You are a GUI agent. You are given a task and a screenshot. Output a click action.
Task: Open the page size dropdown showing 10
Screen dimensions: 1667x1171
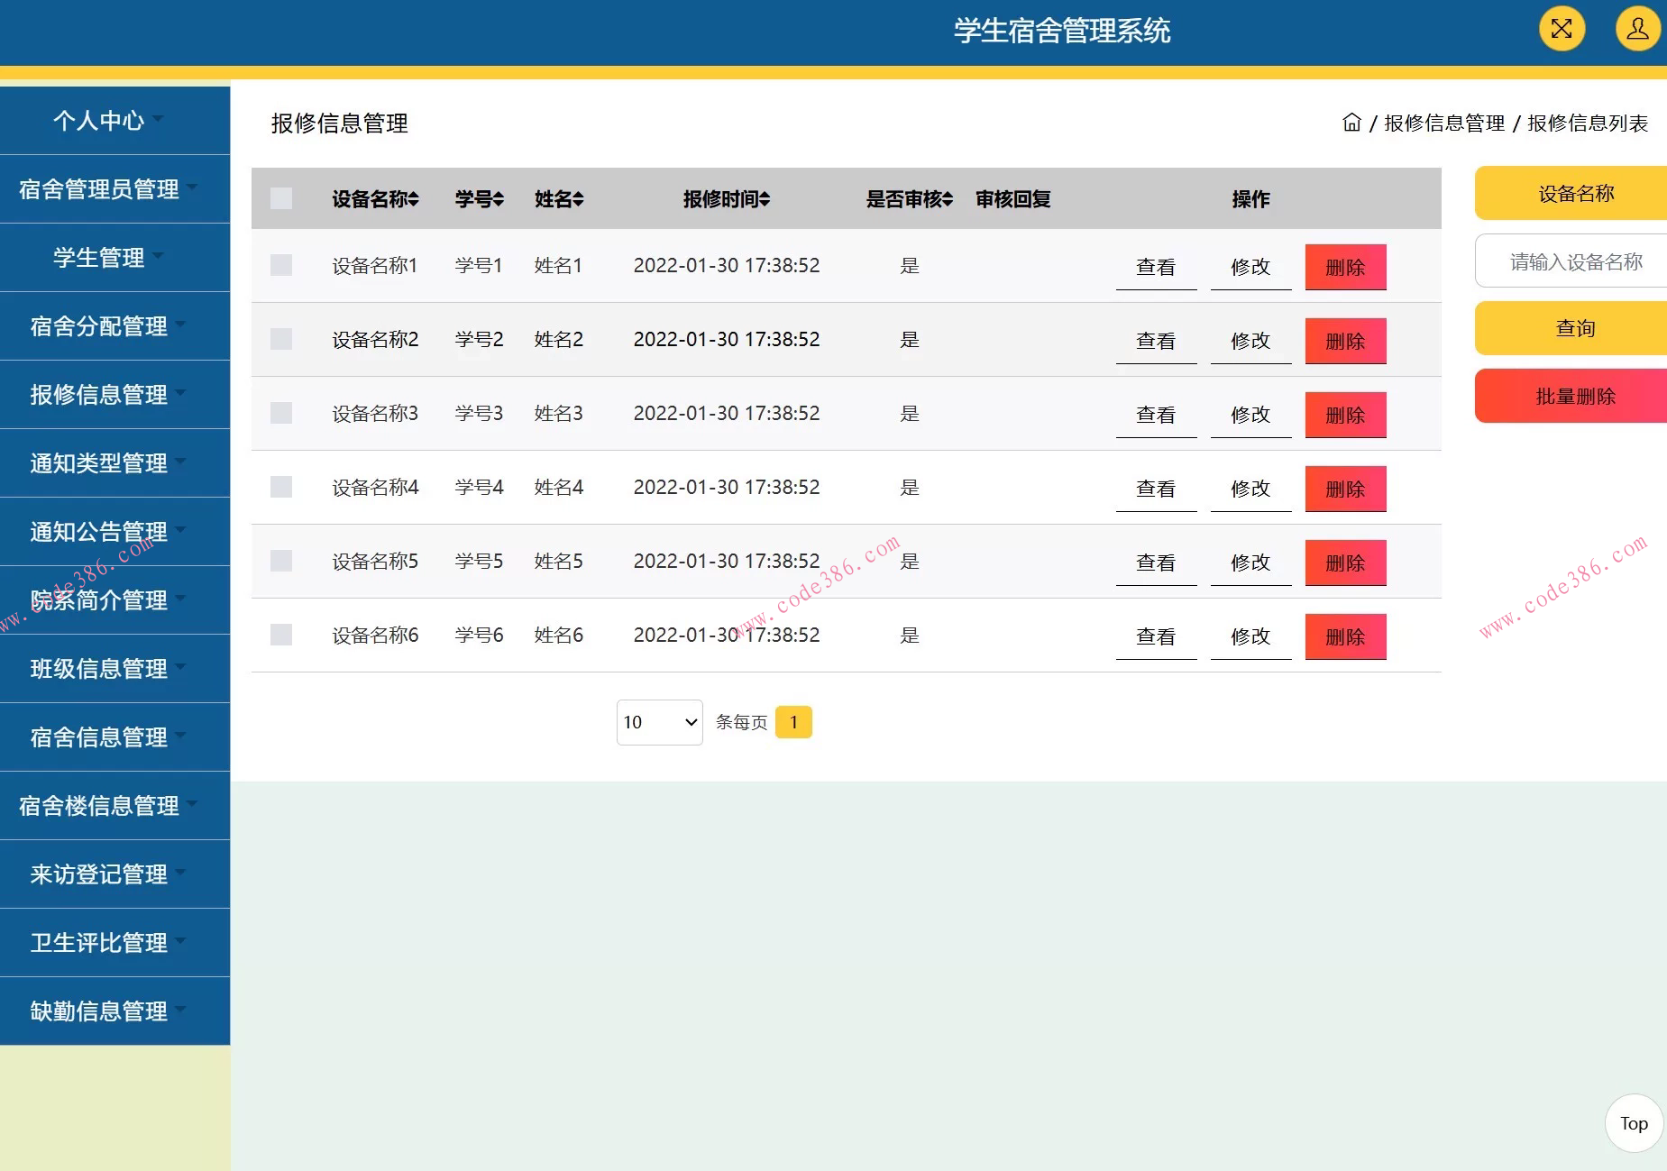pyautogui.click(x=659, y=721)
